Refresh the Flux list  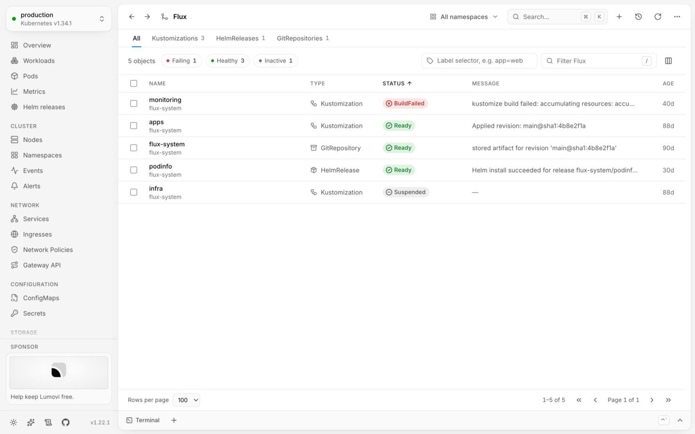pos(658,17)
